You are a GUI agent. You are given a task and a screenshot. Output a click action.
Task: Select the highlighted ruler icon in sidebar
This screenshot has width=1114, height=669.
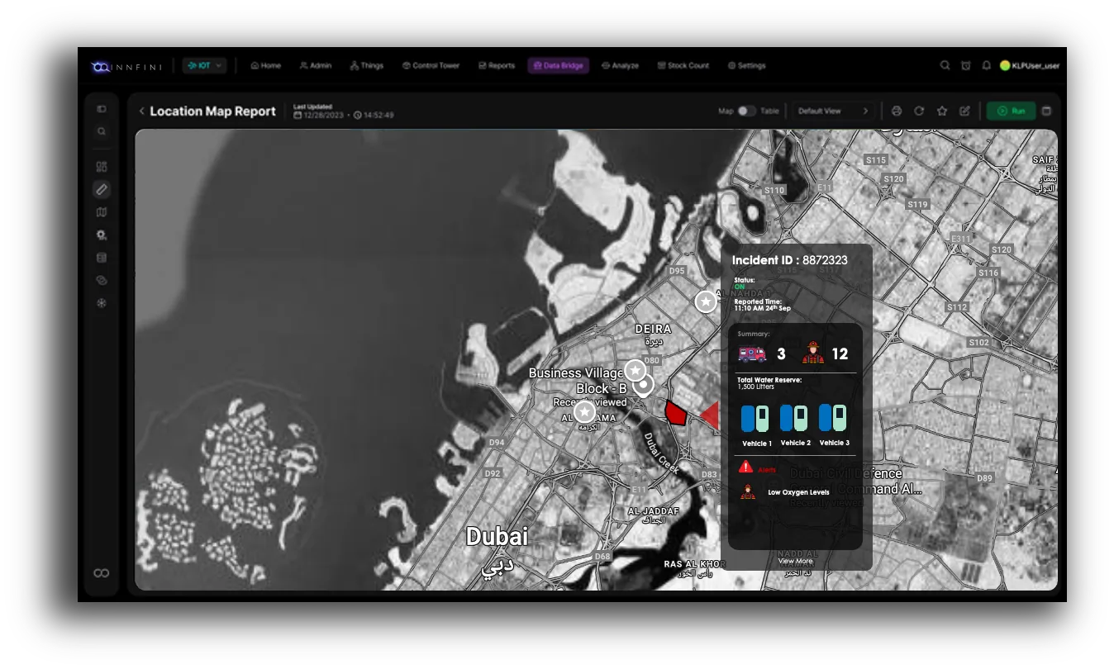(x=102, y=189)
